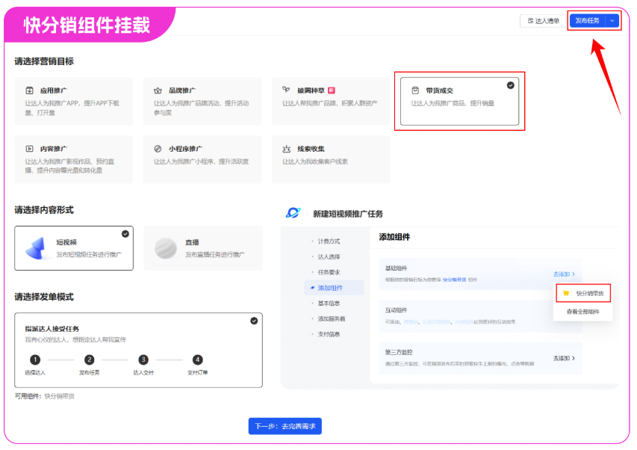
Task: Toggle the checkmark on 短视频 card
Action: click(125, 234)
